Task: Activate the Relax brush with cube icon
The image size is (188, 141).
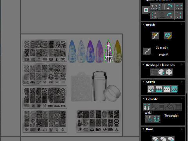Action: pos(168,36)
